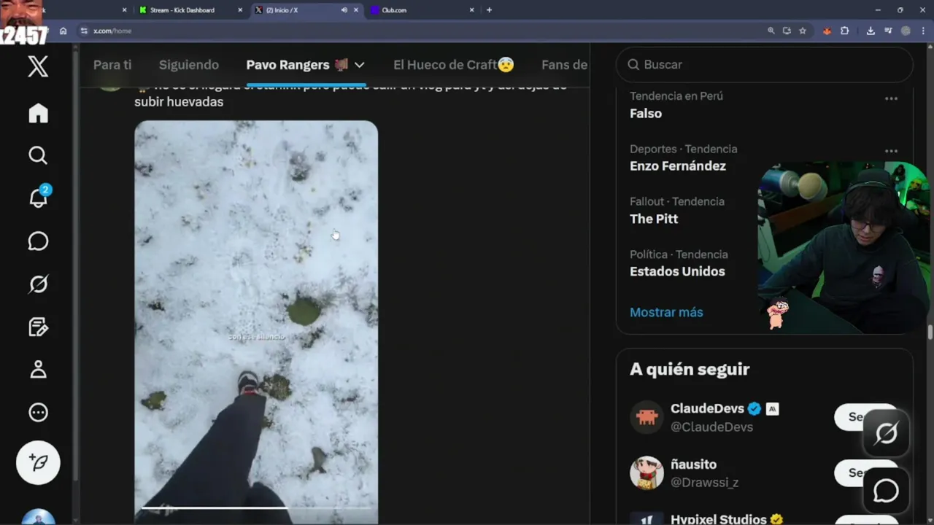Click the site info icon in address bar
The width and height of the screenshot is (934, 525).
(84, 31)
